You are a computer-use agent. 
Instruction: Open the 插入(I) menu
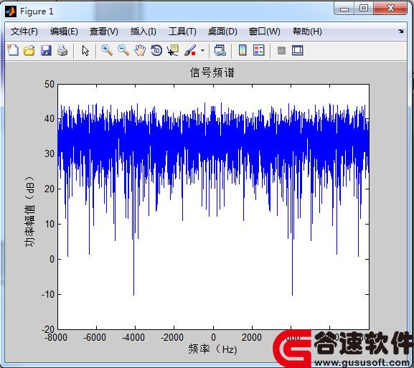[x=143, y=32]
